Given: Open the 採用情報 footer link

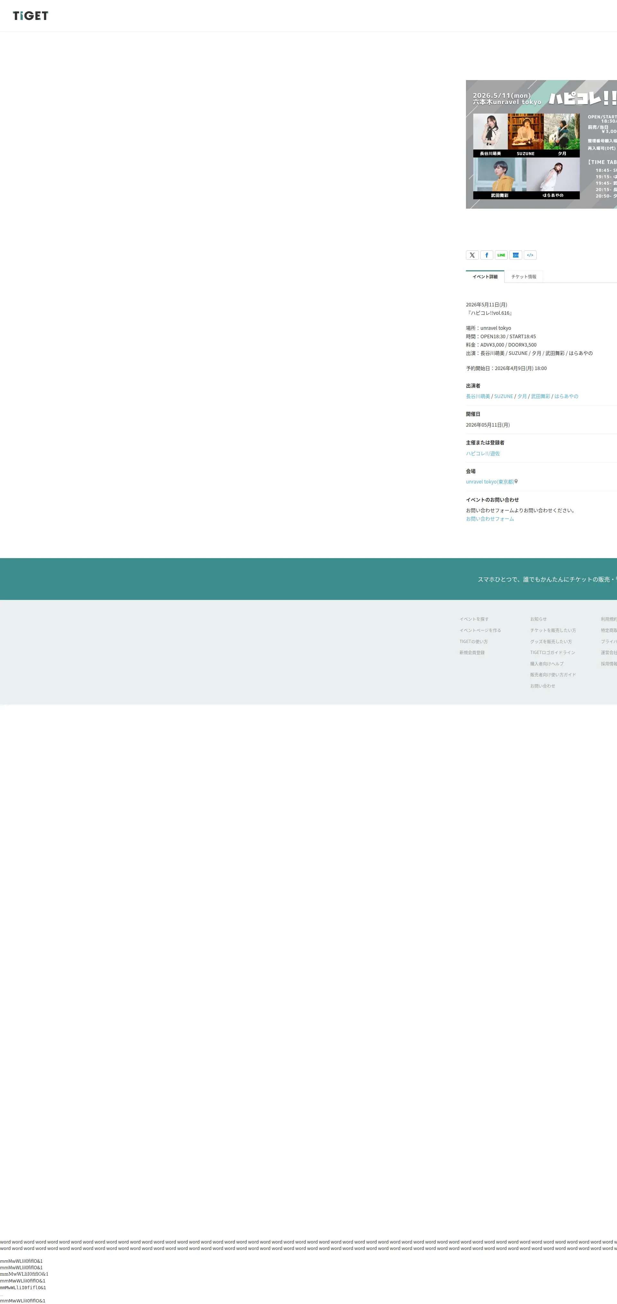Looking at the screenshot, I should pos(609,664).
